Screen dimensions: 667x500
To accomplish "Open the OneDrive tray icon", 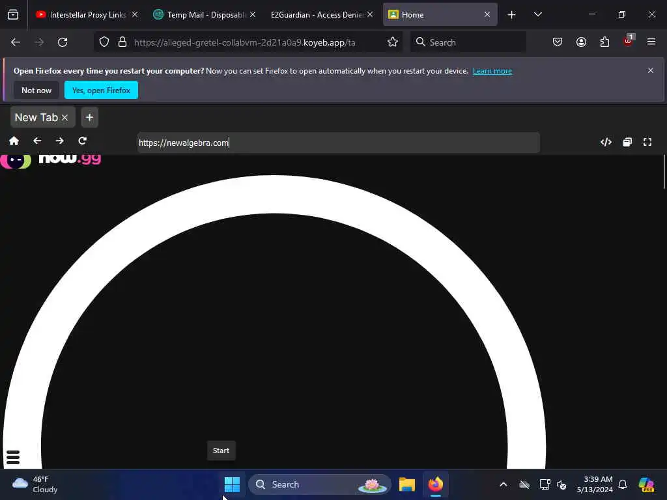I will (x=524, y=484).
